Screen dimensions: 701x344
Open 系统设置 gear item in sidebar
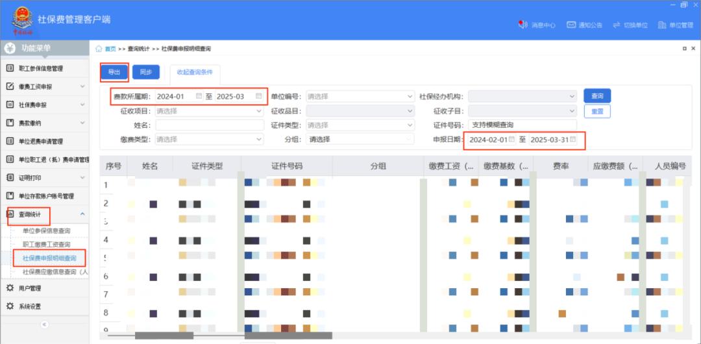click(30, 306)
